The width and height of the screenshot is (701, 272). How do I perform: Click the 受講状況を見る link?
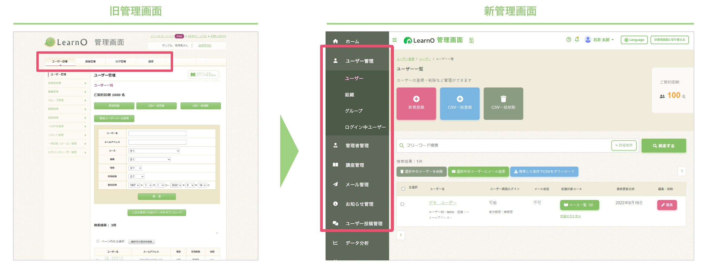tap(570, 216)
